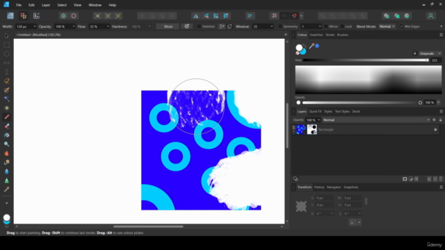
Task: Toggle the Force Pressure brush icon
Action: coord(187,26)
